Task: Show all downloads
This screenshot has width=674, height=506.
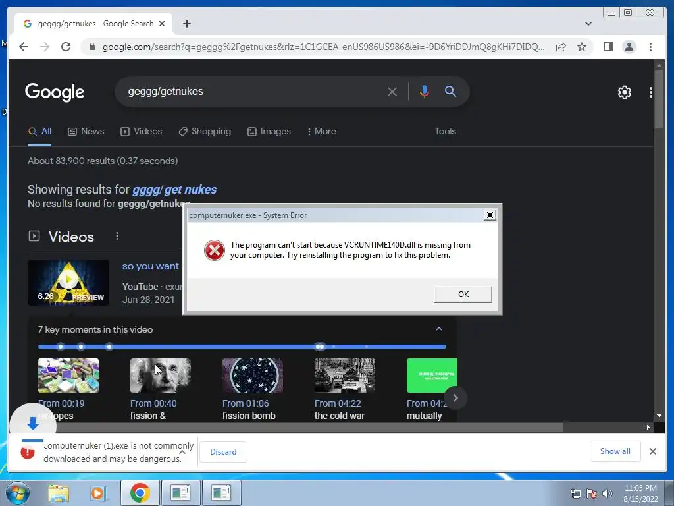Action: click(615, 451)
